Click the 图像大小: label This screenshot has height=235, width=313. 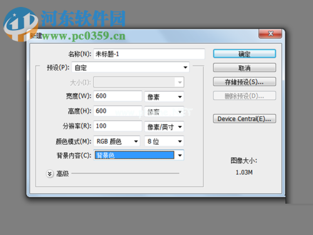(x=244, y=160)
